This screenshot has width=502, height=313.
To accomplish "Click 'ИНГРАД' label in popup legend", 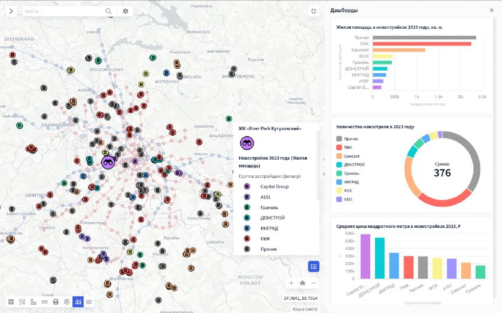I will (x=269, y=228).
